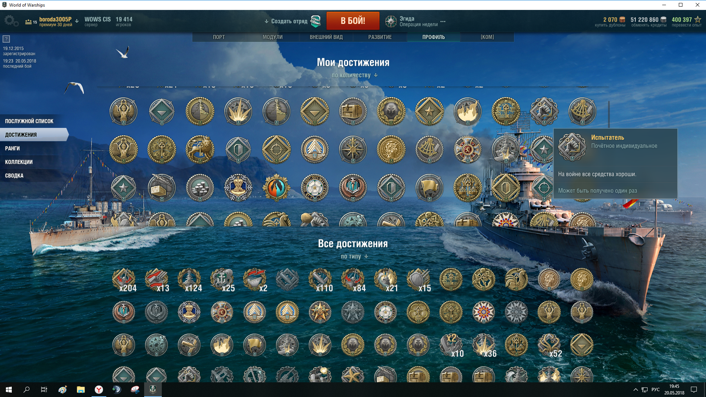Screen dimensions: 706x397
Task: Click the В БОЙ! battle button
Action: point(353,21)
